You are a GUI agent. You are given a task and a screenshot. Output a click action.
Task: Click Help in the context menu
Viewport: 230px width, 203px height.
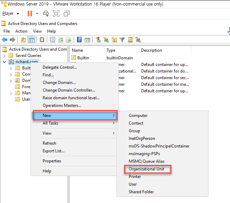point(75,171)
